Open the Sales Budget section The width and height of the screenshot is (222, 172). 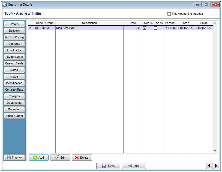tap(14, 116)
